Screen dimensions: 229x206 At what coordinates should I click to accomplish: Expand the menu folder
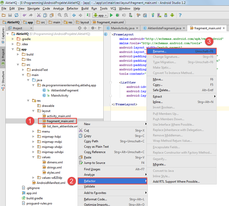(33, 132)
